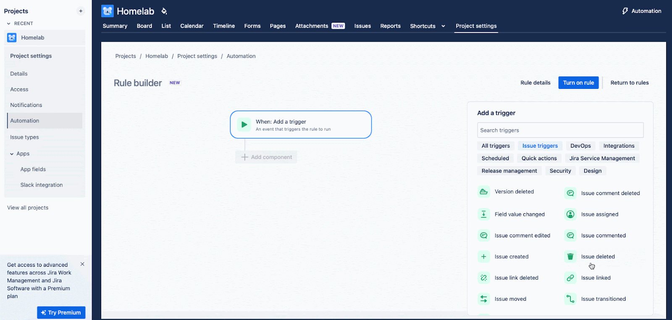Screen dimensions: 672x320
Task: Open the Issues tab
Action: click(362, 26)
